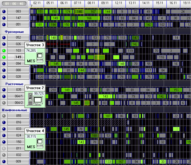Viewport: 191px width, 165px height.
Task: Click the gray status indicator for machine 055
Action: [x=4, y=116]
